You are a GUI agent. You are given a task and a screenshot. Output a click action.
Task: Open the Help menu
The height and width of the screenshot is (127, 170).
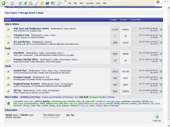tap(105, 3)
